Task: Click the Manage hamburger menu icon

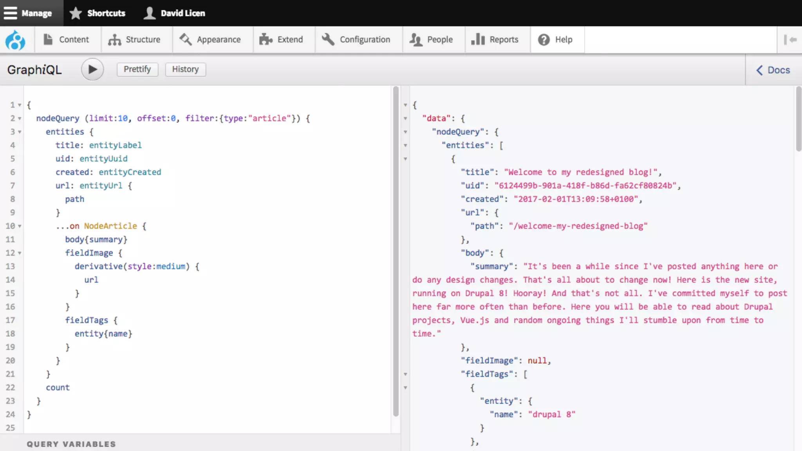Action: (11, 13)
